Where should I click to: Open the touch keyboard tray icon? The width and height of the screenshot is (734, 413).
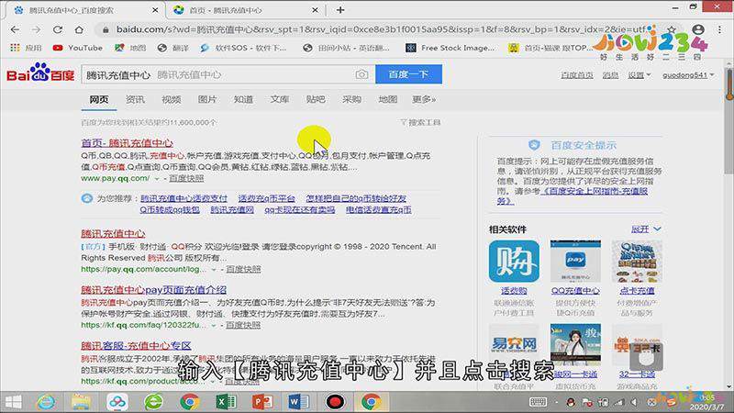click(538, 402)
